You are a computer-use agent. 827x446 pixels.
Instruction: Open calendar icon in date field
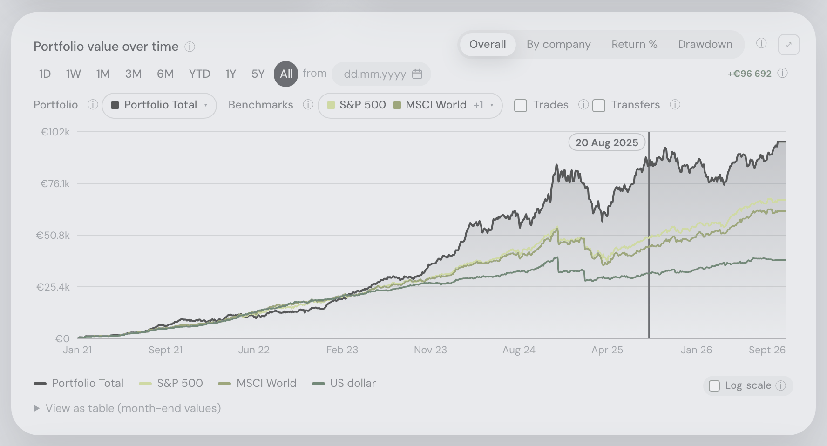(417, 74)
